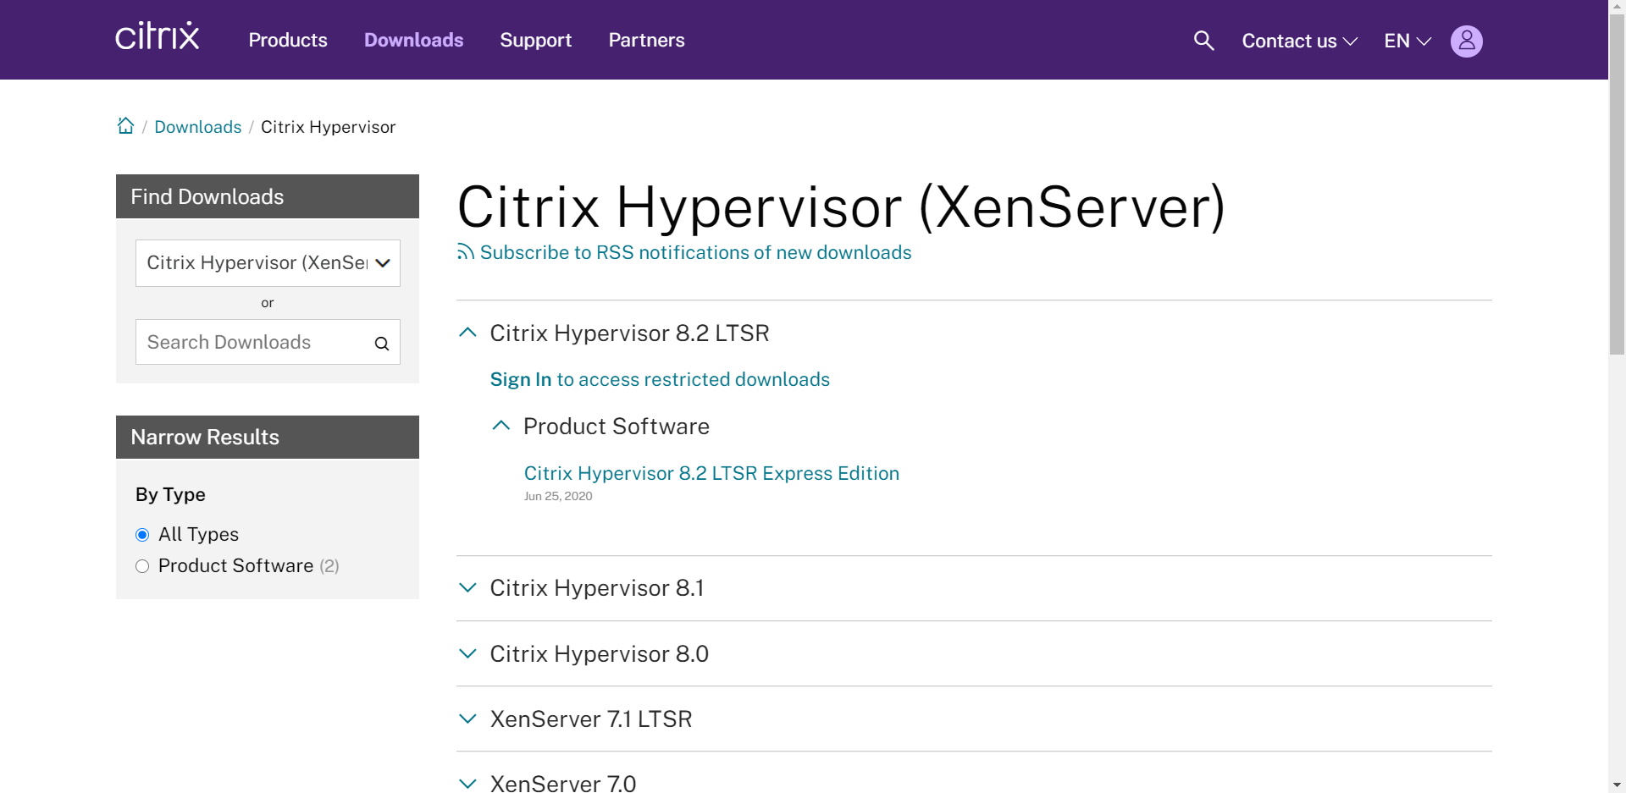Expand the Citrix Hypervisor 8.1 section
The image size is (1626, 793).
click(x=467, y=587)
